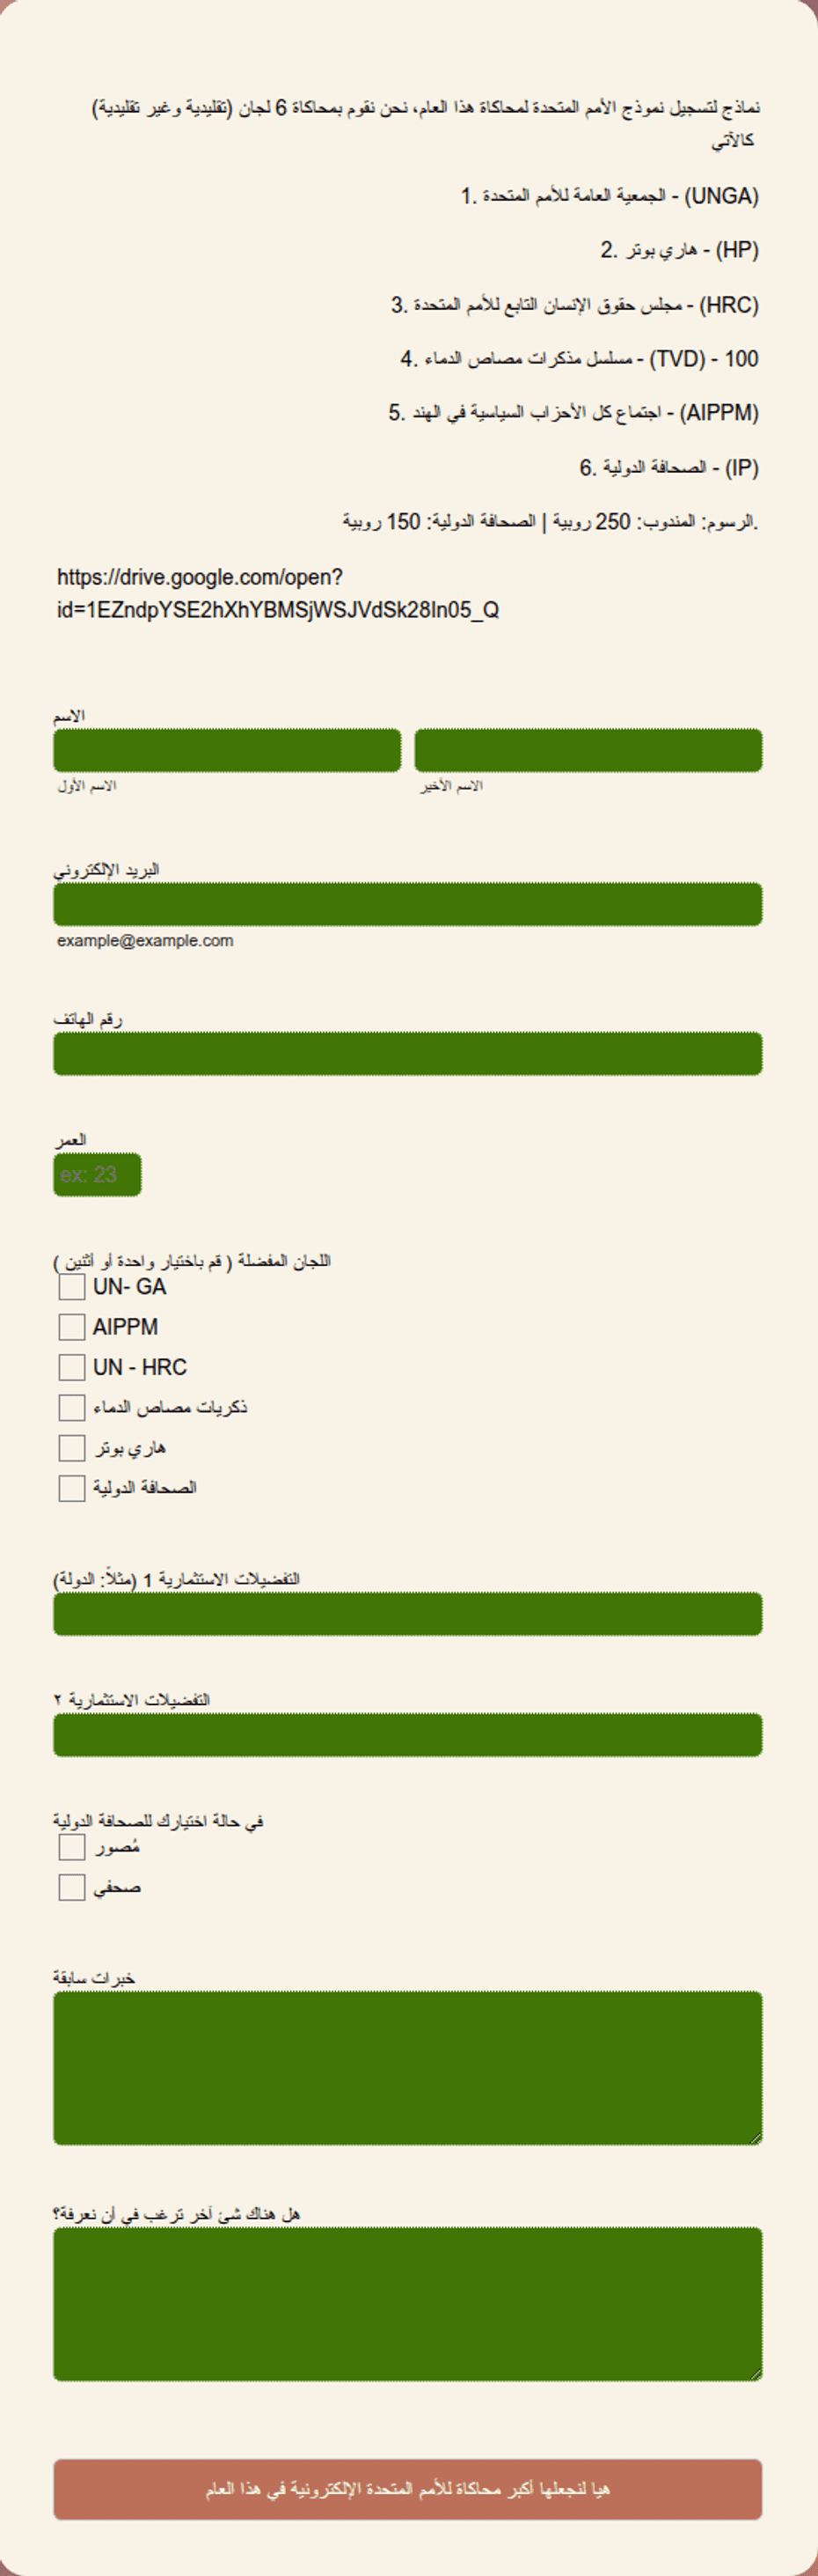The image size is (818, 2576).
Task: Open the drive.google.com link
Action: click(x=278, y=593)
